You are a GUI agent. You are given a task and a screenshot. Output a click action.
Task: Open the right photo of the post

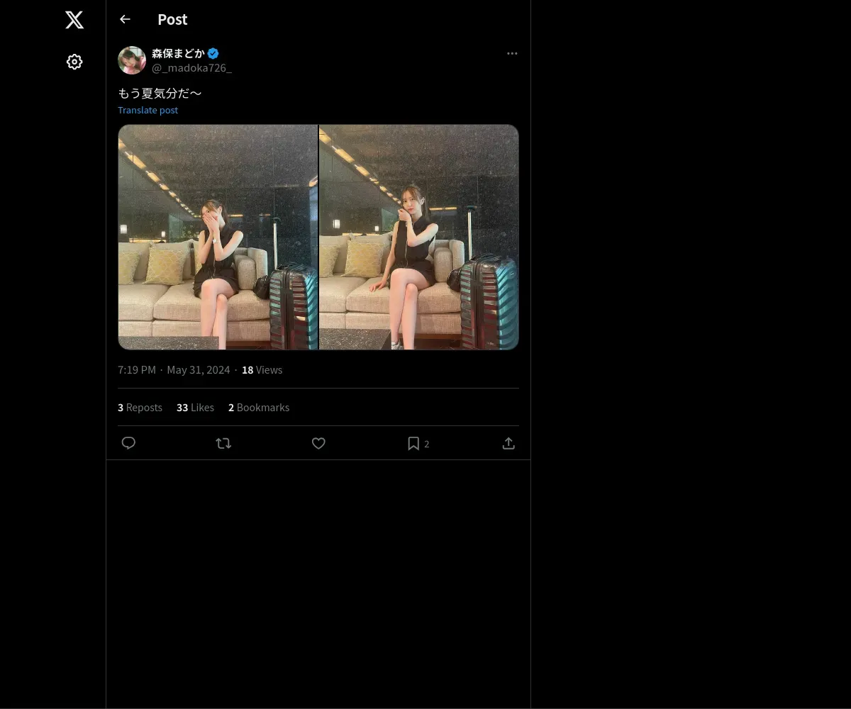point(419,237)
